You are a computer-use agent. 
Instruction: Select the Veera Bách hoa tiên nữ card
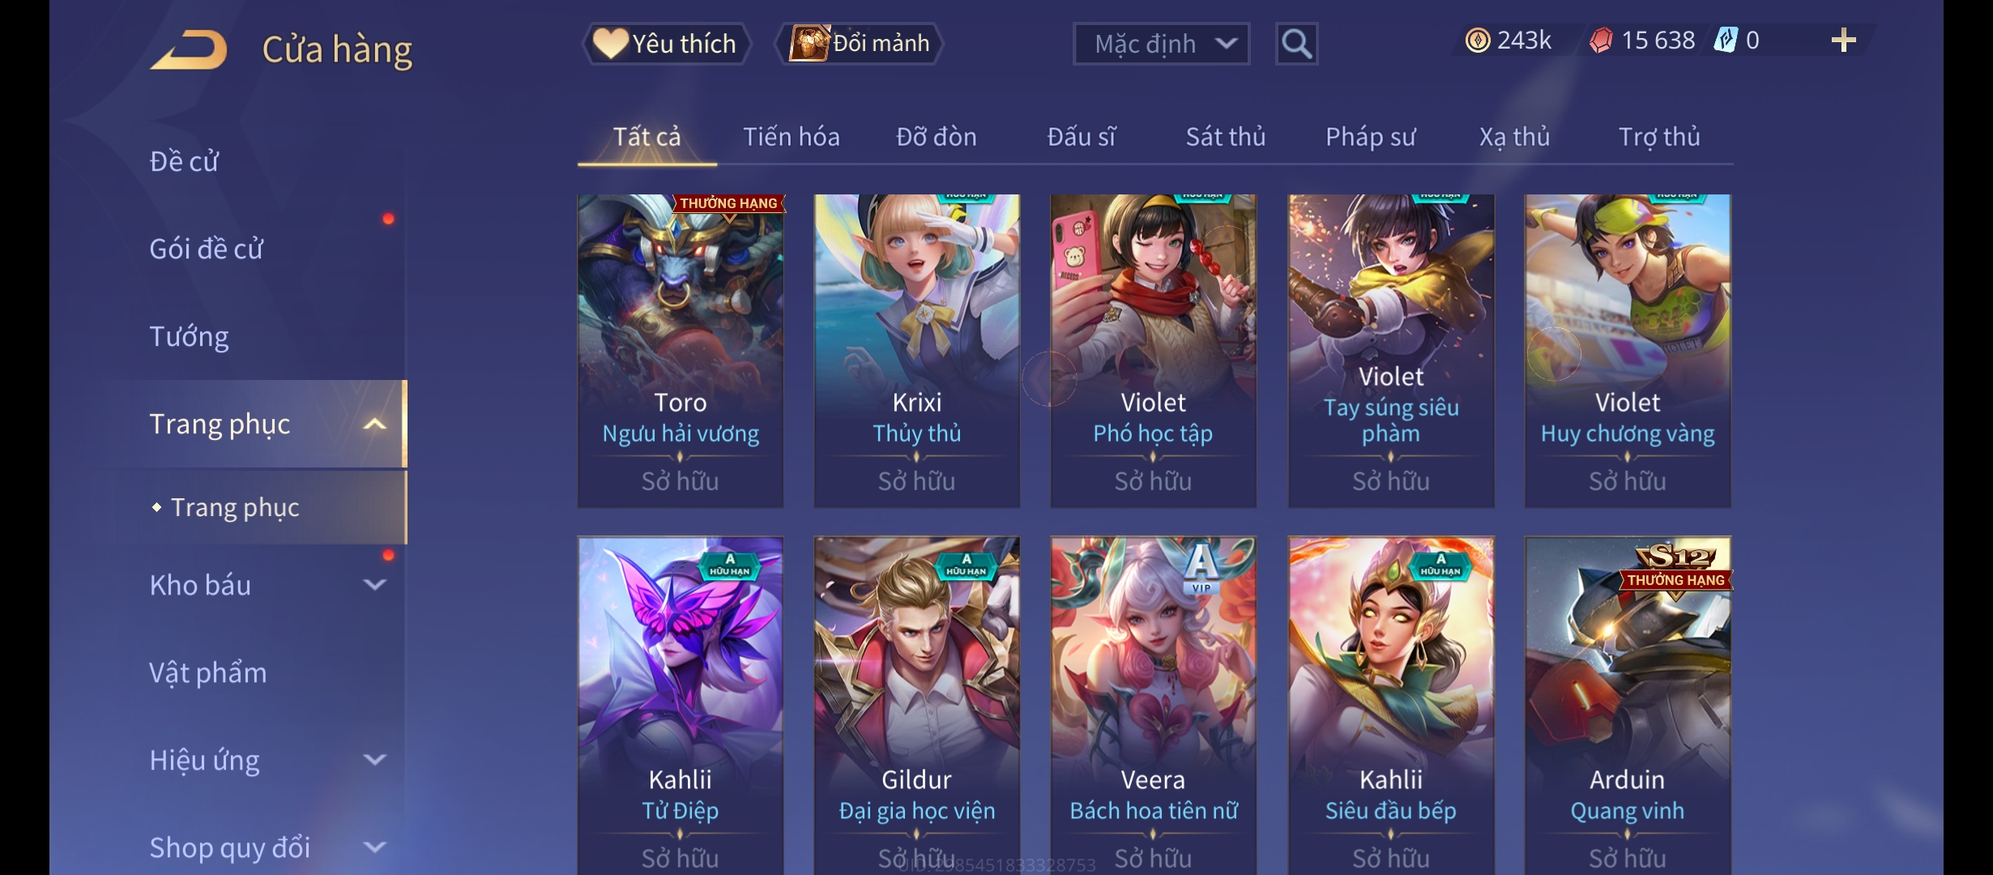click(1153, 705)
